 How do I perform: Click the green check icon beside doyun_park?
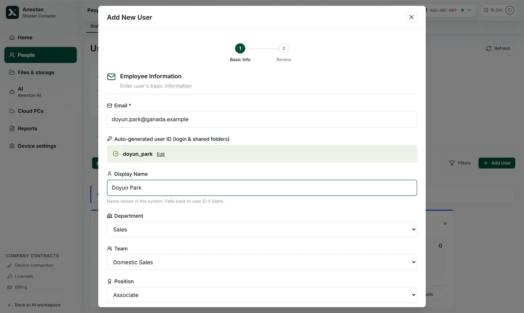[x=116, y=154]
